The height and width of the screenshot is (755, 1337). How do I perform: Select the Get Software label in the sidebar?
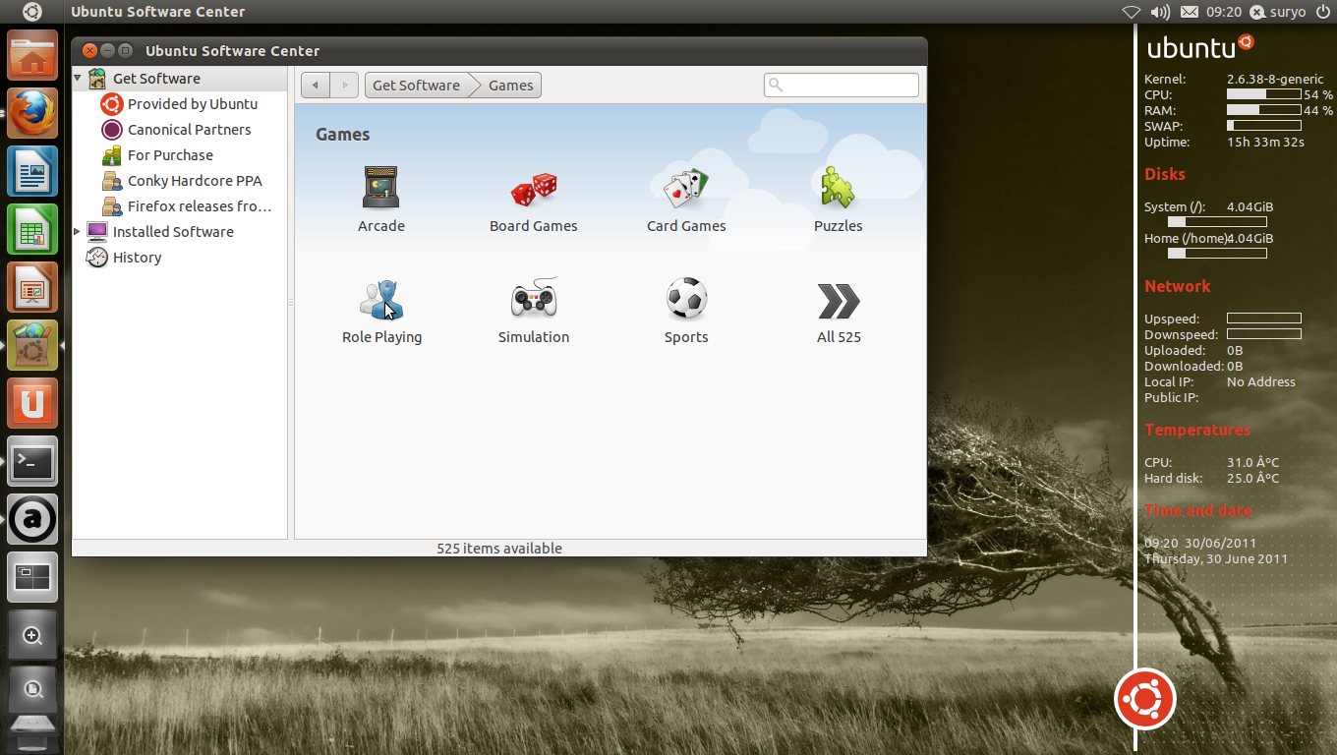click(156, 79)
